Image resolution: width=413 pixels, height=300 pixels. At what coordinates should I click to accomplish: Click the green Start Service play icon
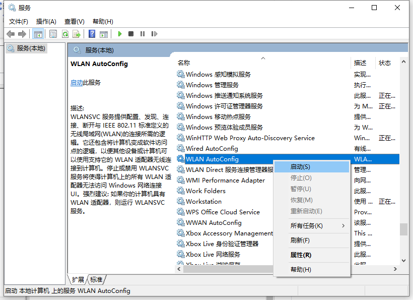point(119,34)
